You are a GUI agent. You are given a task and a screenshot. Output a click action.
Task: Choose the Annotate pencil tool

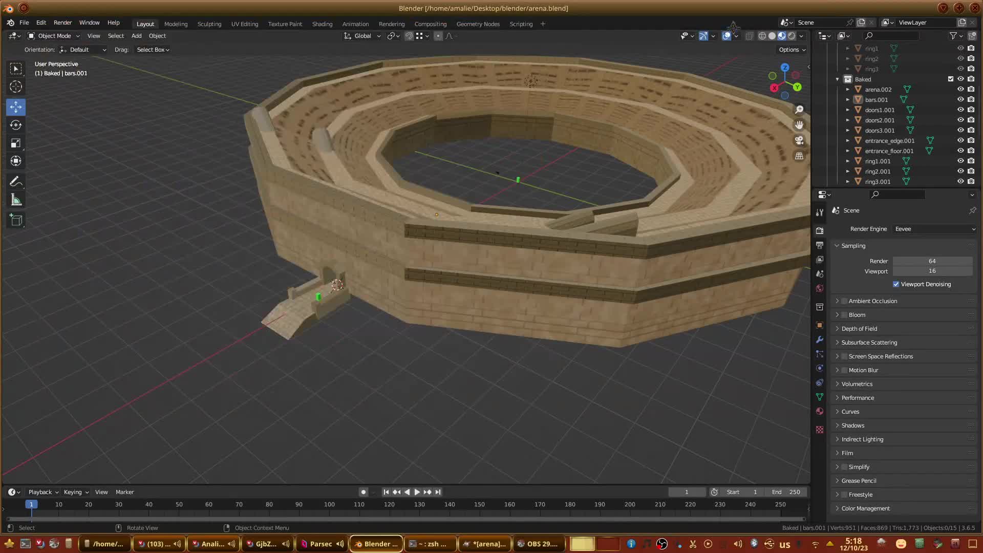(16, 182)
